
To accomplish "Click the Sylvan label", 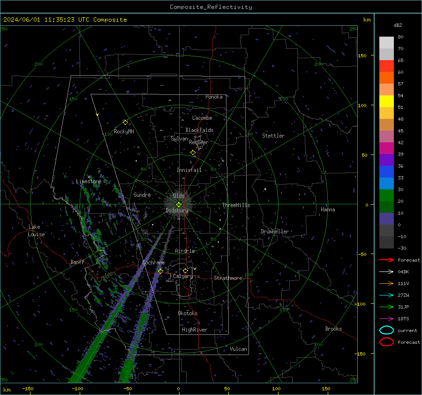I will click(x=179, y=139).
